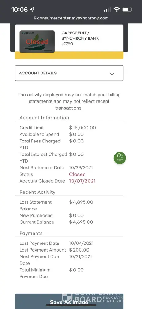Tap the CareCredit card thumbnail marked Closed

37,41
